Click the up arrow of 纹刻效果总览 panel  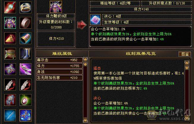tap(187, 63)
